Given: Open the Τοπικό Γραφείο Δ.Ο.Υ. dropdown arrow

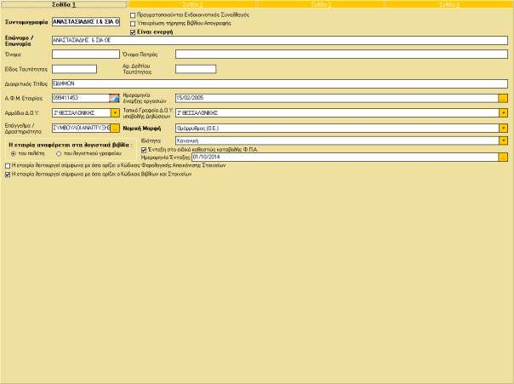Looking at the screenshot, I should click(x=503, y=112).
